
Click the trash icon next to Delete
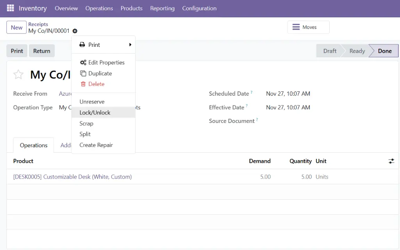coord(82,84)
